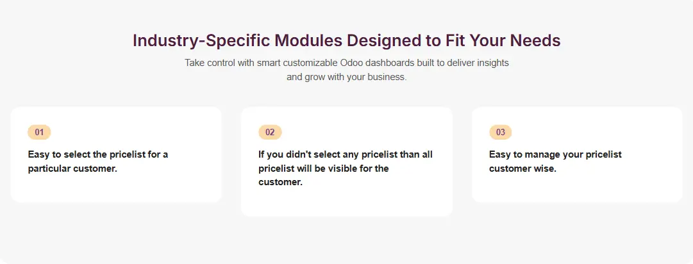The height and width of the screenshot is (264, 693).
Task: Click the "and grow with your business." line
Action: point(346,77)
